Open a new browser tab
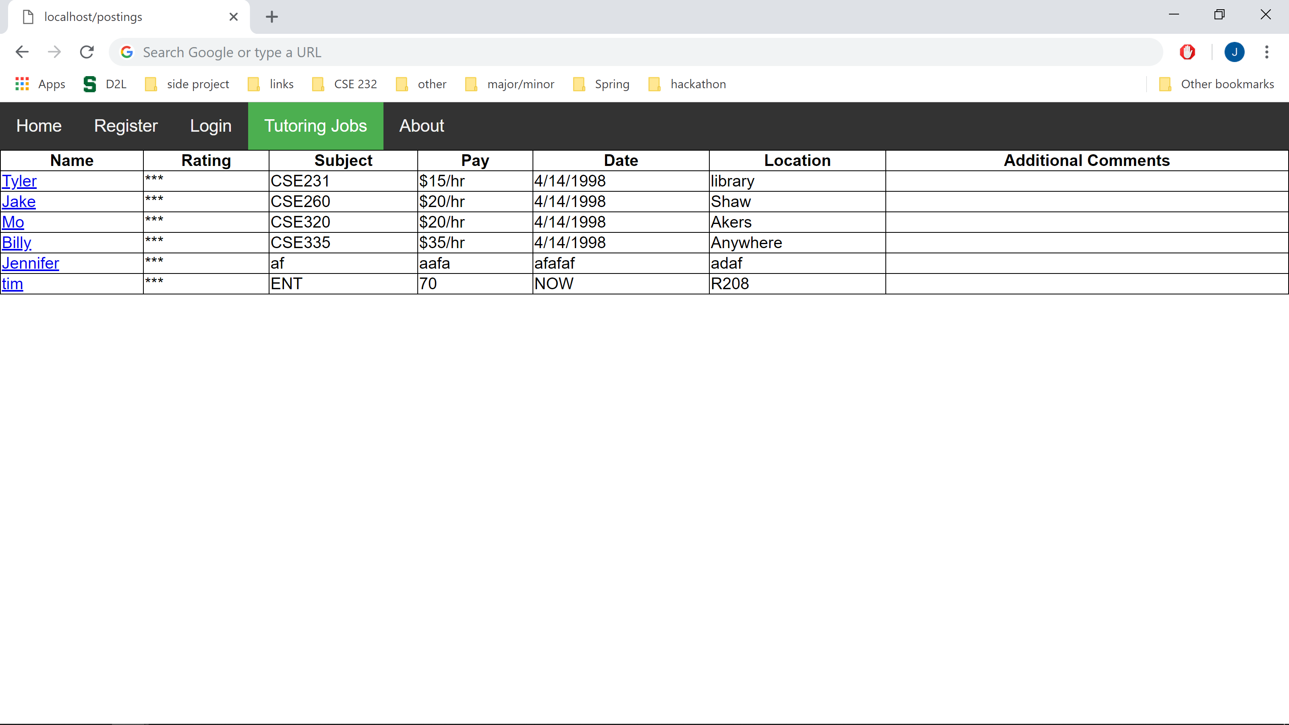 [x=272, y=17]
